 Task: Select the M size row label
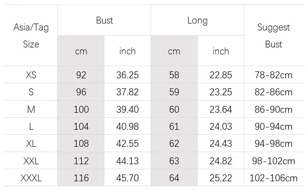(x=31, y=109)
